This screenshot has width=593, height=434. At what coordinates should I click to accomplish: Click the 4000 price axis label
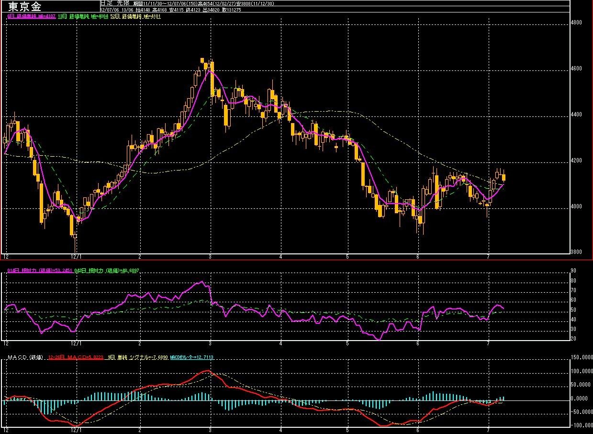(x=576, y=207)
